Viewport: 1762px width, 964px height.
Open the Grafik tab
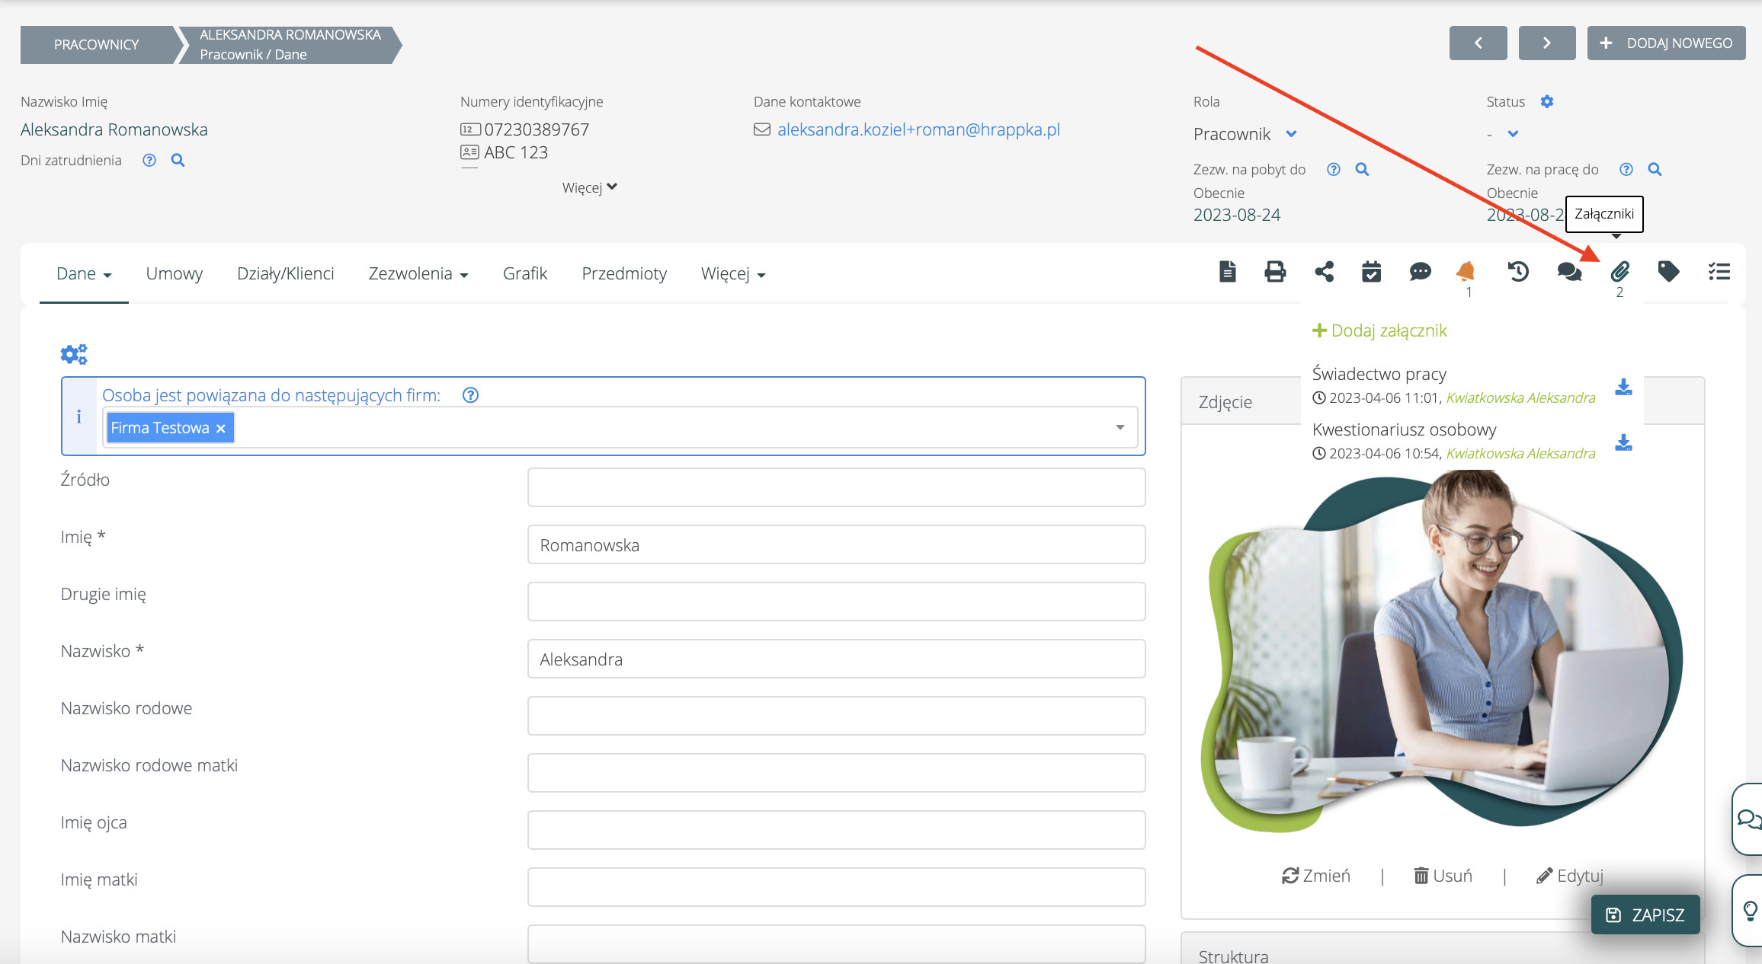[524, 273]
